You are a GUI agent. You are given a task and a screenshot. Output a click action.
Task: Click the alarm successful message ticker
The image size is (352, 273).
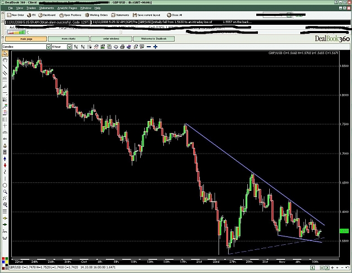click(x=48, y=22)
